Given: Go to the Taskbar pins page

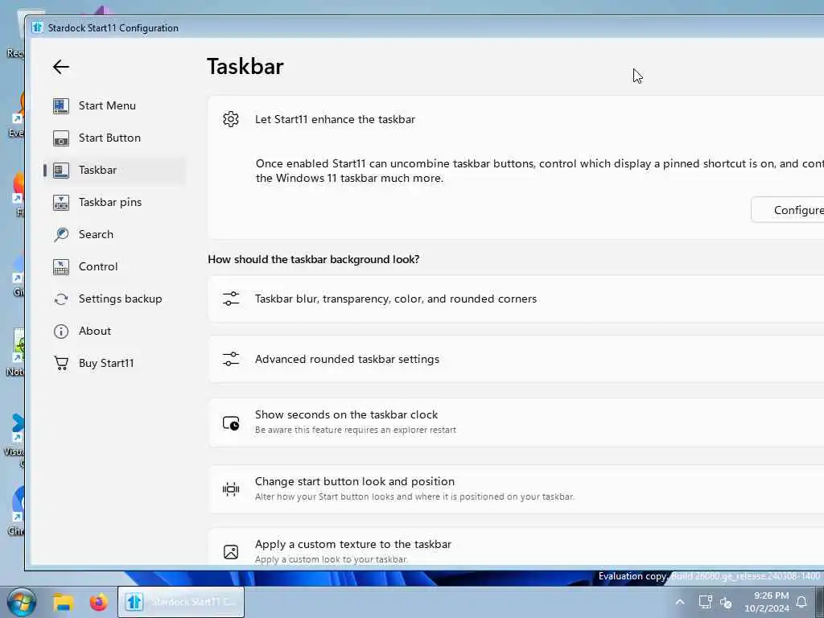Looking at the screenshot, I should point(115,202).
